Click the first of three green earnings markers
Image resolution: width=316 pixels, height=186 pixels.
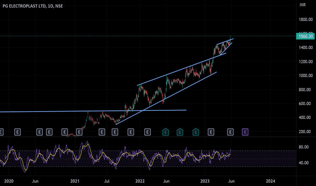165,132
